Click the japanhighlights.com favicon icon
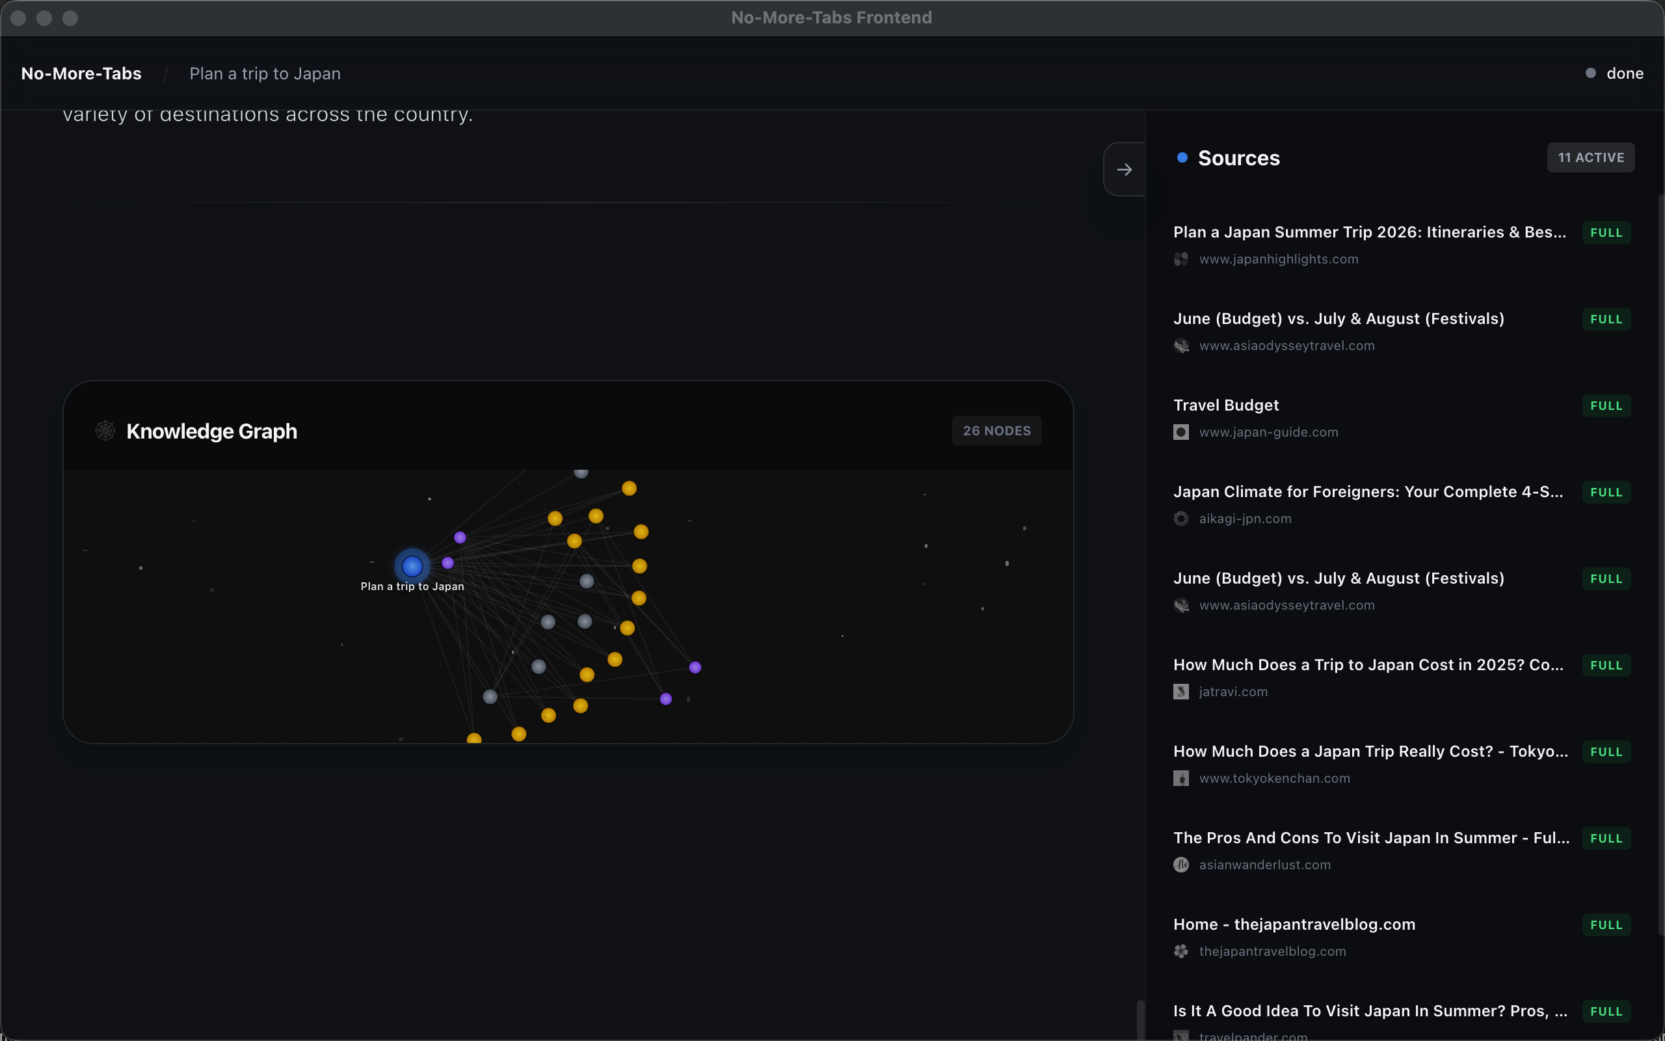The height and width of the screenshot is (1041, 1665). coord(1180,260)
